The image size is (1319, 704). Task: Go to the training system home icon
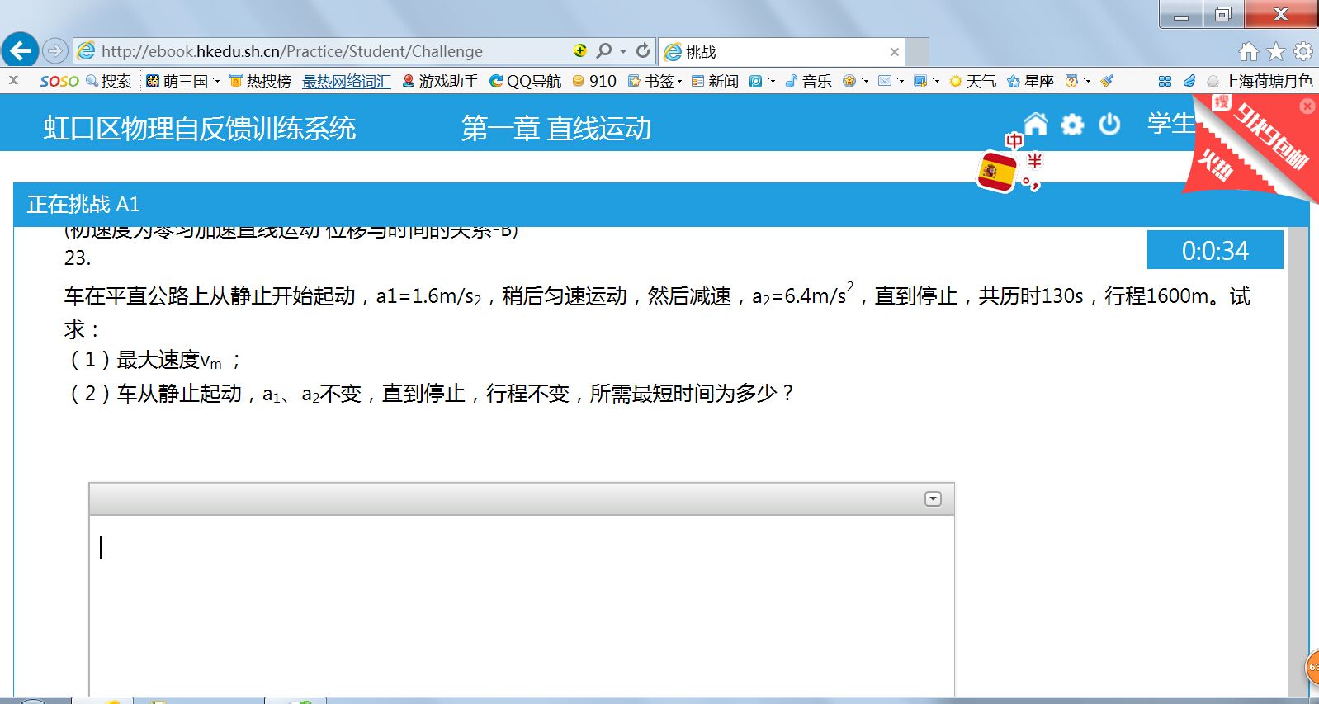click(x=1036, y=124)
